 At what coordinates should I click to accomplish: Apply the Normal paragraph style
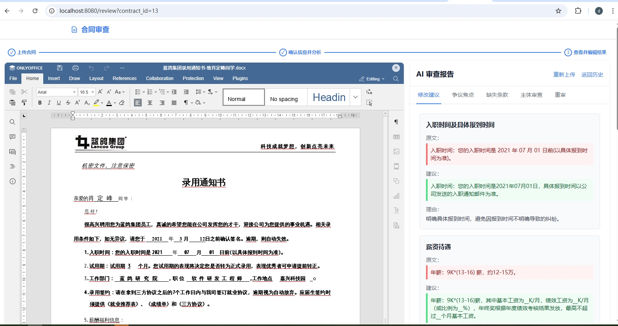[x=244, y=97]
